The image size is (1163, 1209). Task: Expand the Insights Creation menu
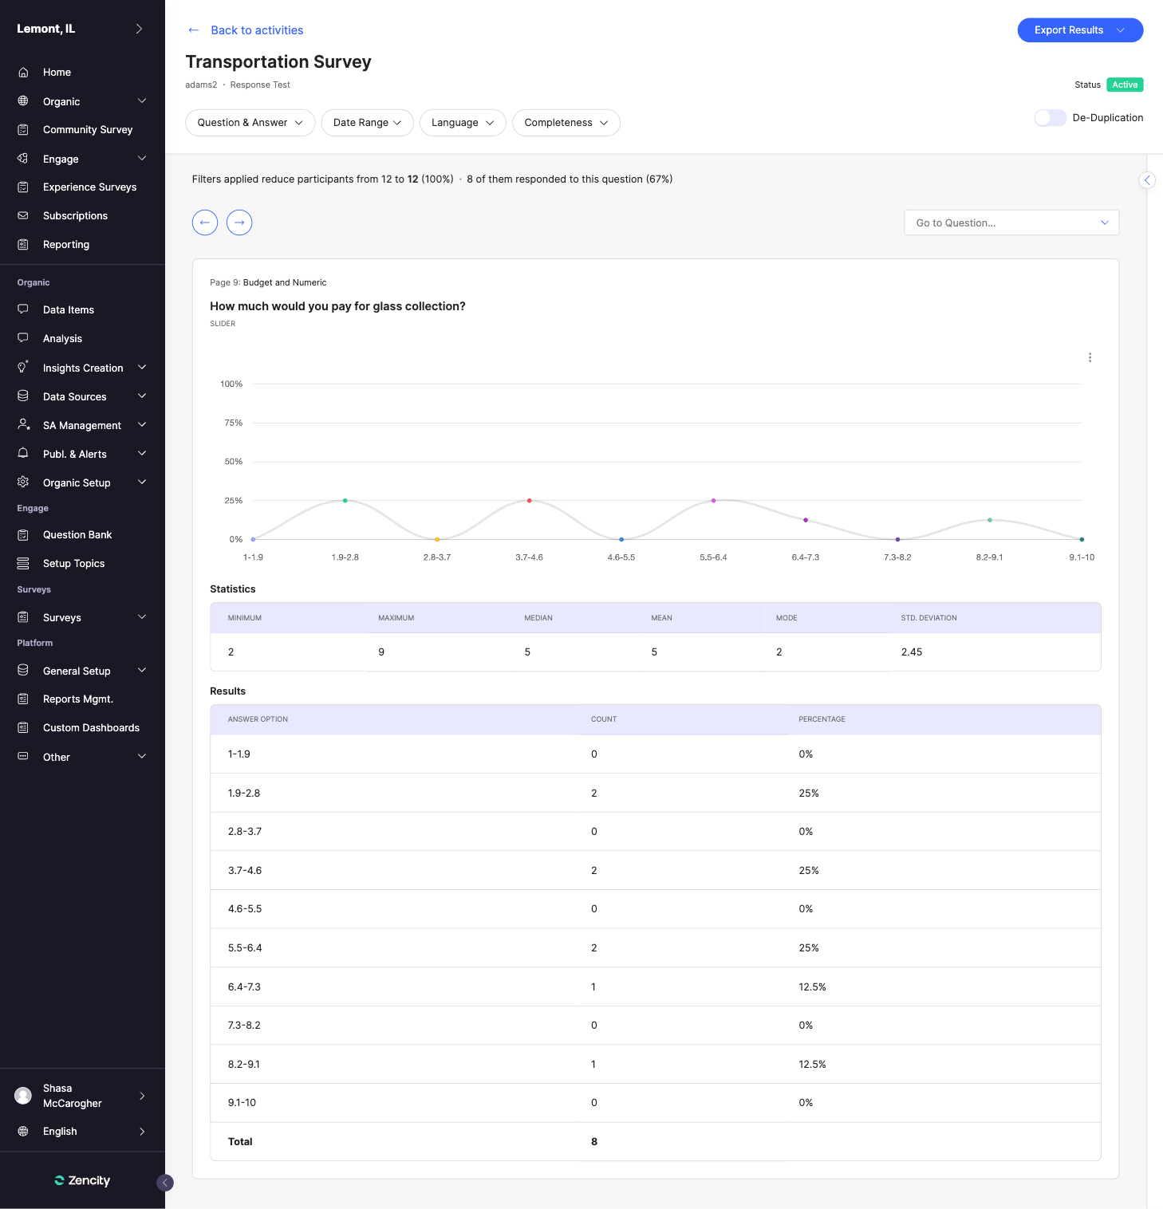(x=82, y=368)
